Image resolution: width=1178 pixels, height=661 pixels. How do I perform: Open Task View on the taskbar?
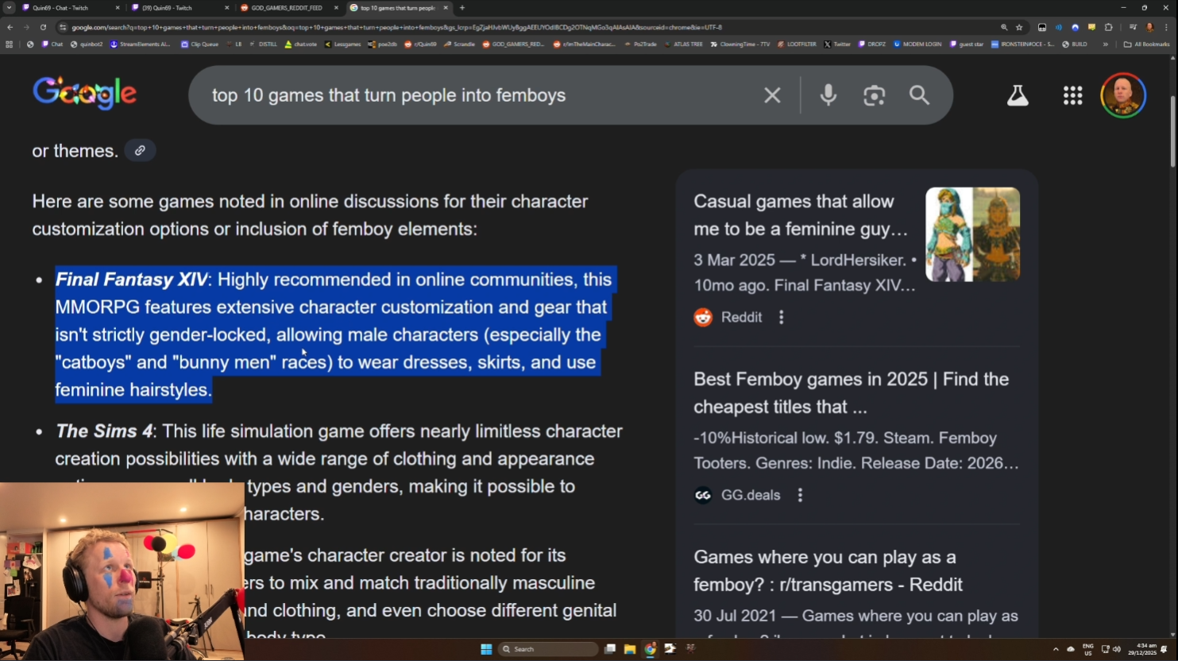point(610,649)
